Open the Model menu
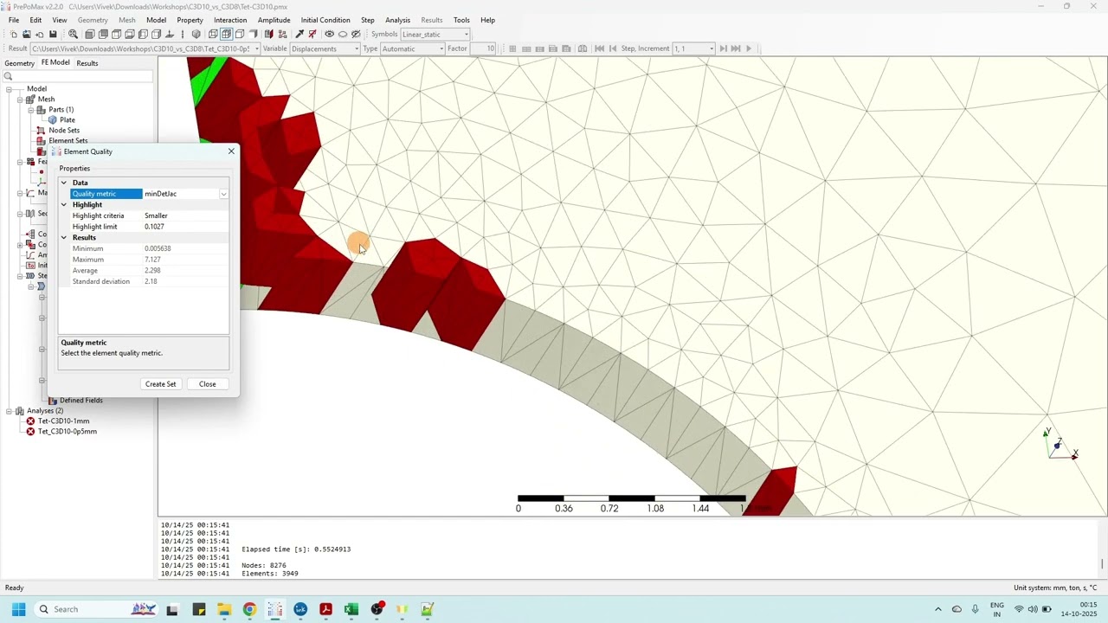The height and width of the screenshot is (623, 1108). pos(156,20)
